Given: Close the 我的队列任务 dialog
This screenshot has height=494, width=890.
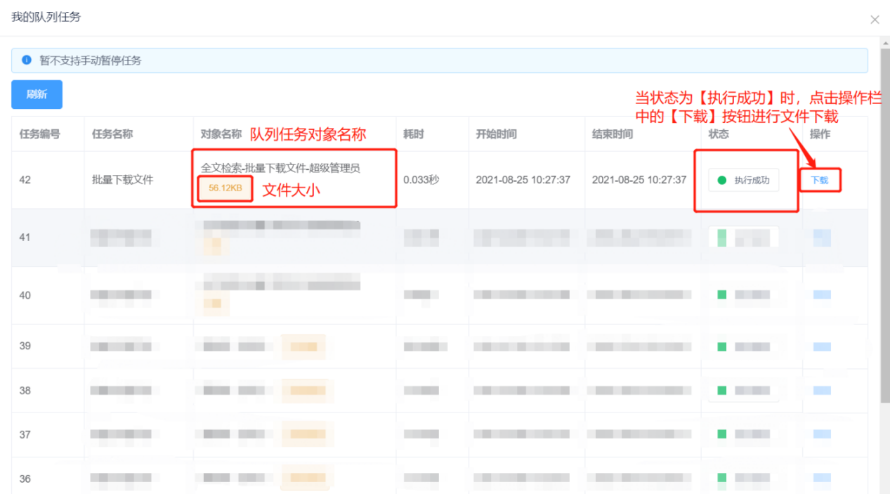Looking at the screenshot, I should (x=875, y=20).
